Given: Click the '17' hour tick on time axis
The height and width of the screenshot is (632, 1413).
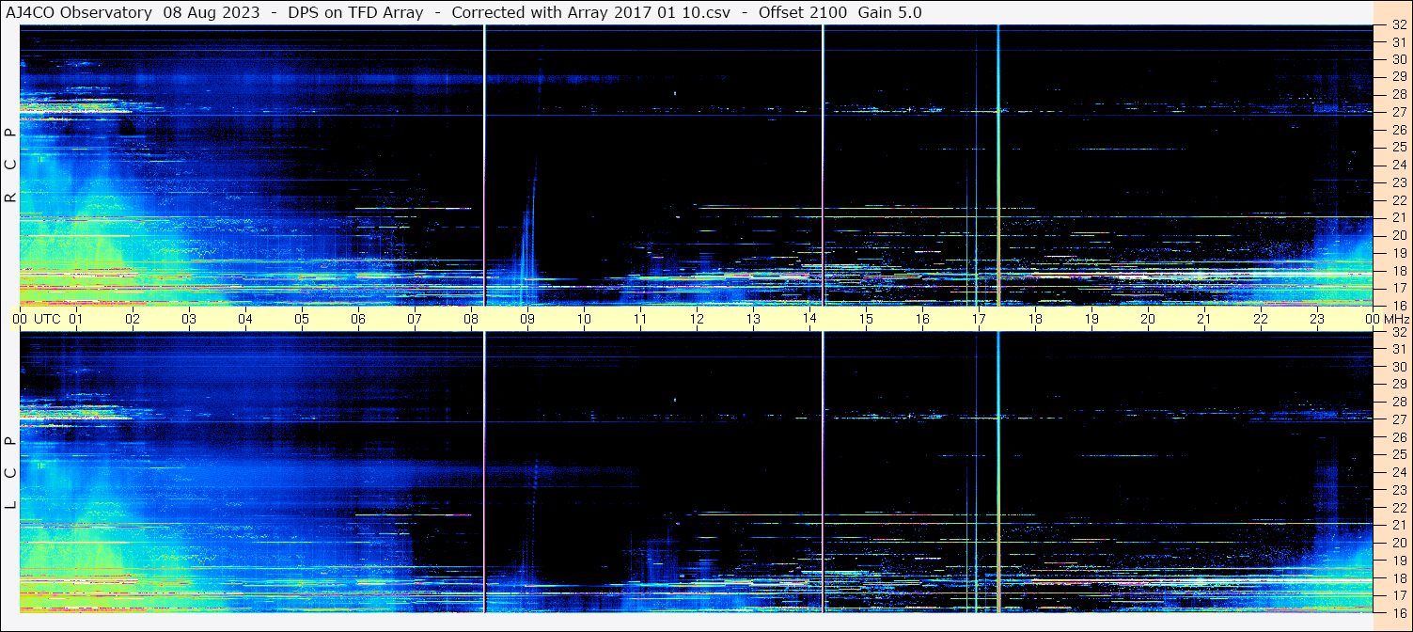Looking at the screenshot, I should [x=979, y=319].
